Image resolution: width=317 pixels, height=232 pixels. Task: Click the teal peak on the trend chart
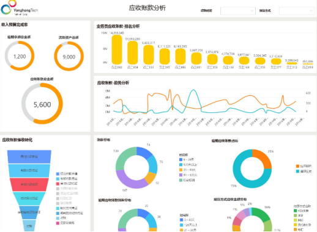193,90
